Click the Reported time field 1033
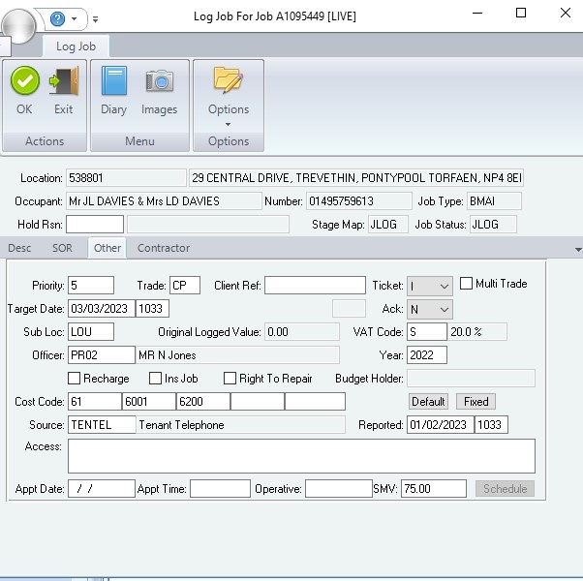Viewport: 583px width, 581px height. click(492, 424)
